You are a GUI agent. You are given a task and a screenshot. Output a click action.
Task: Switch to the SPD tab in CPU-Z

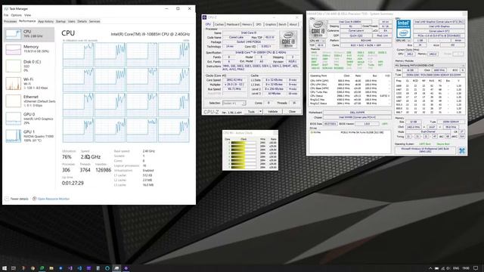259,24
